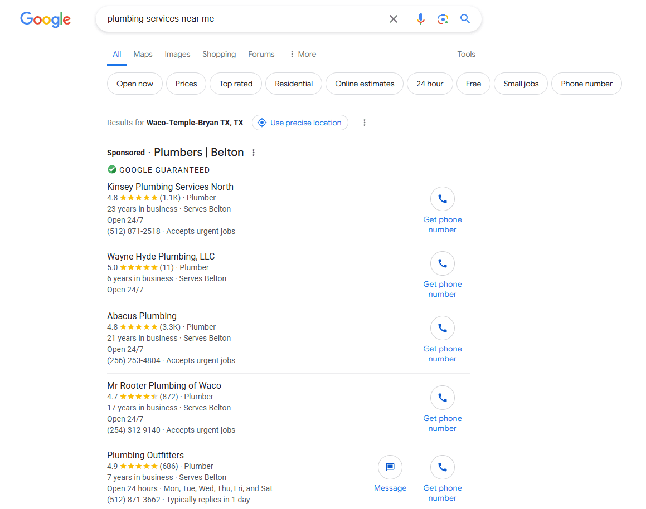Screen dimensions: 646x509
Task: Click Wayne Hyde 5.0 star rating
Action: (x=140, y=267)
